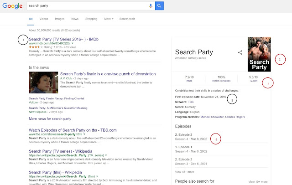Open 'Search Party Finale Recap: Finding Chantal'

(57, 98)
